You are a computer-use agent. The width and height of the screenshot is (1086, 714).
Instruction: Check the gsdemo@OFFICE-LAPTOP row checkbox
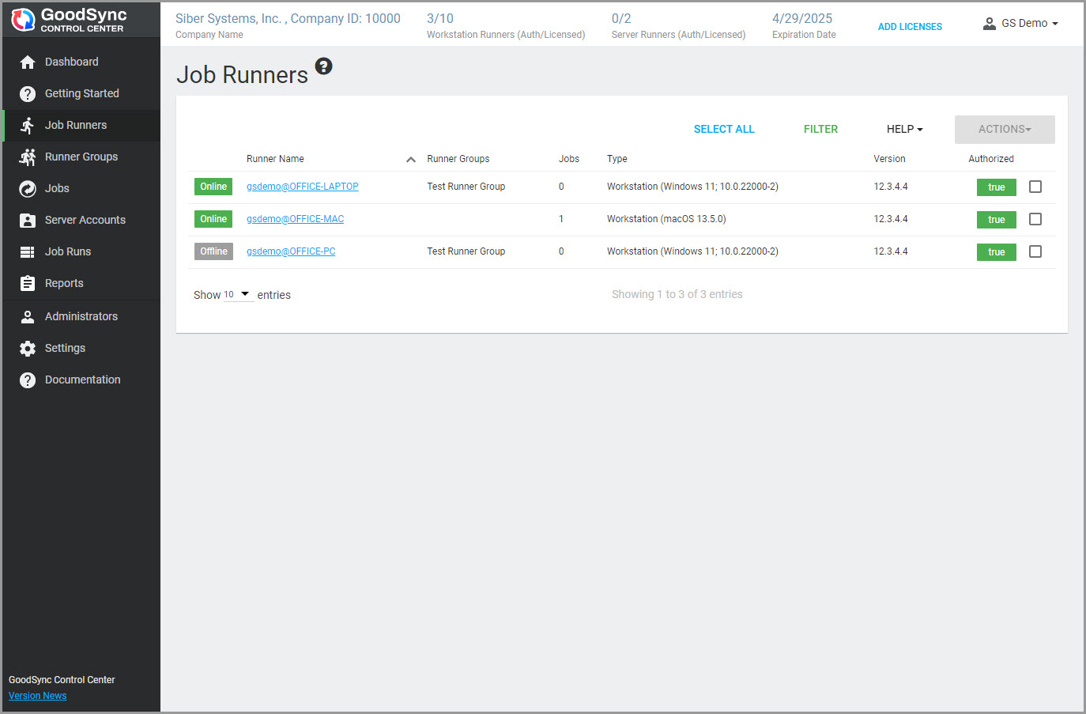[x=1035, y=187]
